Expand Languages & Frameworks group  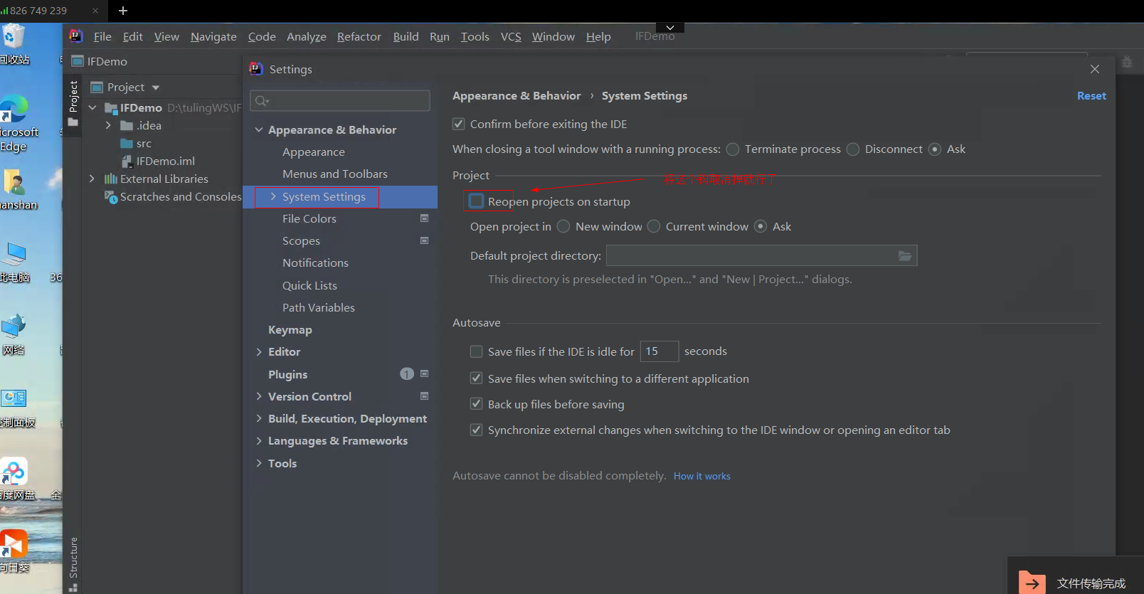[x=259, y=441]
